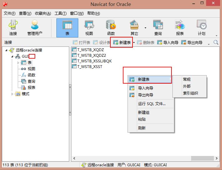
Task: Click 打开表 in object toolbar
Action: 81,42
